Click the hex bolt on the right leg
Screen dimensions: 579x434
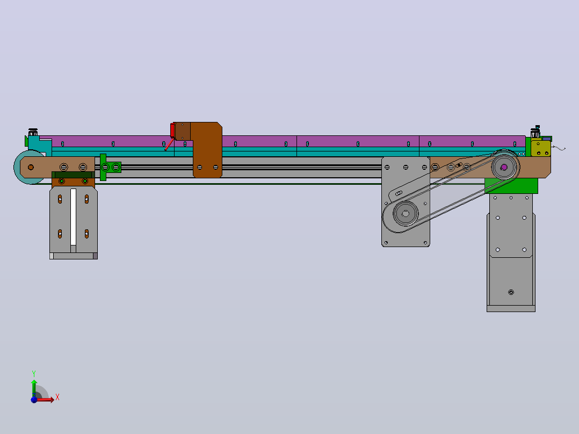click(511, 292)
